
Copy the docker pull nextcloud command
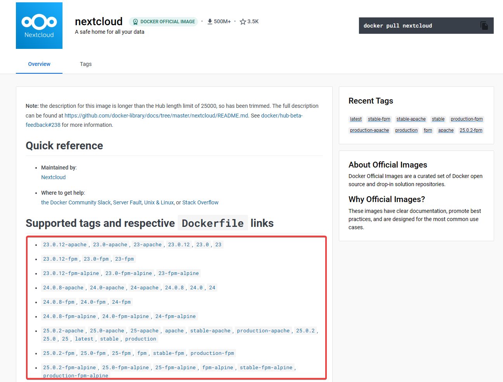tap(484, 26)
